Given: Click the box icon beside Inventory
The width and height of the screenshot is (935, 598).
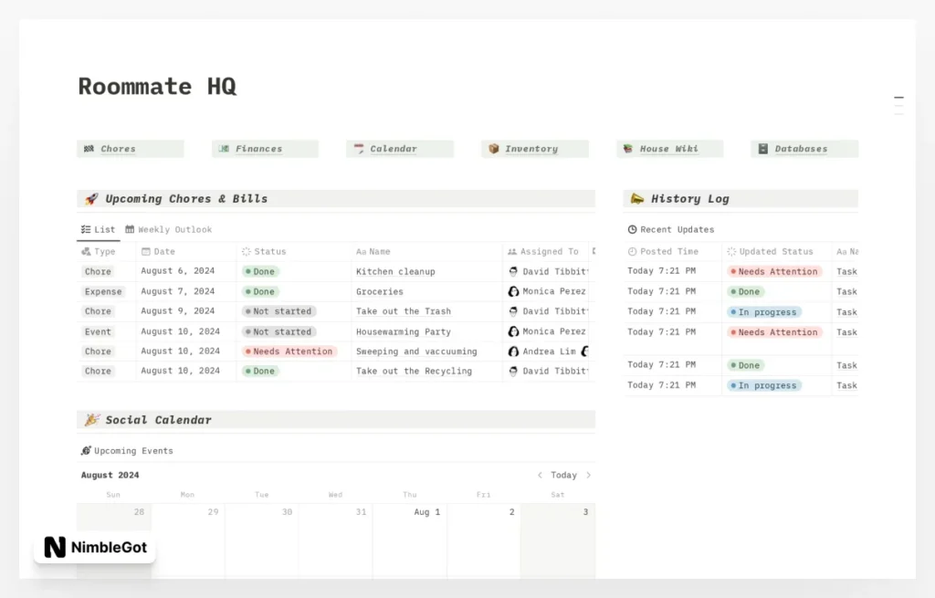Looking at the screenshot, I should 494,149.
